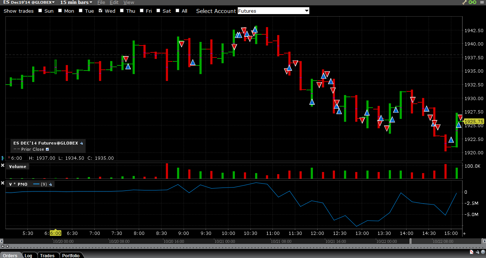
Task: Click the 100.0K volume axis label
Action: tap(472, 166)
